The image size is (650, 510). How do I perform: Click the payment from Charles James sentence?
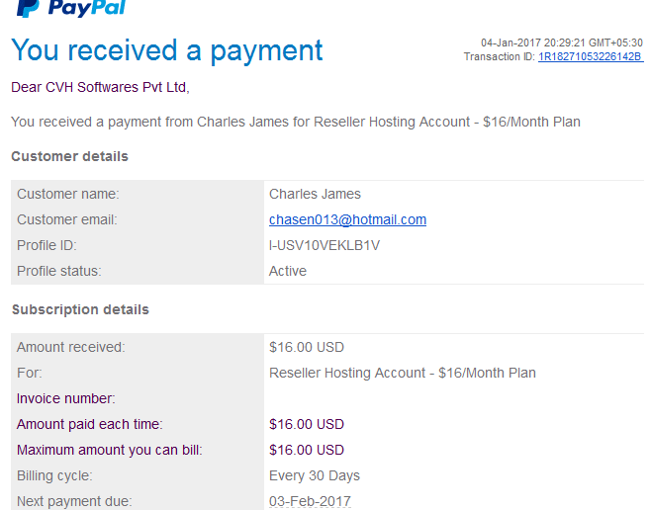[x=295, y=122]
